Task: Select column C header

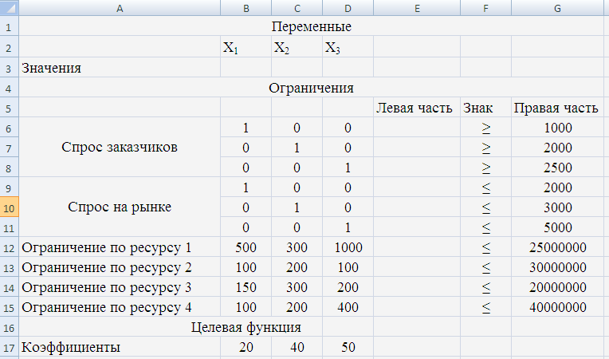Action: click(297, 8)
